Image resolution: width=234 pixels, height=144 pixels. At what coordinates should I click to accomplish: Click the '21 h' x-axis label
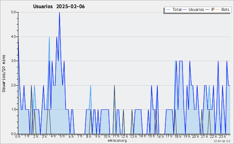tap(204, 137)
